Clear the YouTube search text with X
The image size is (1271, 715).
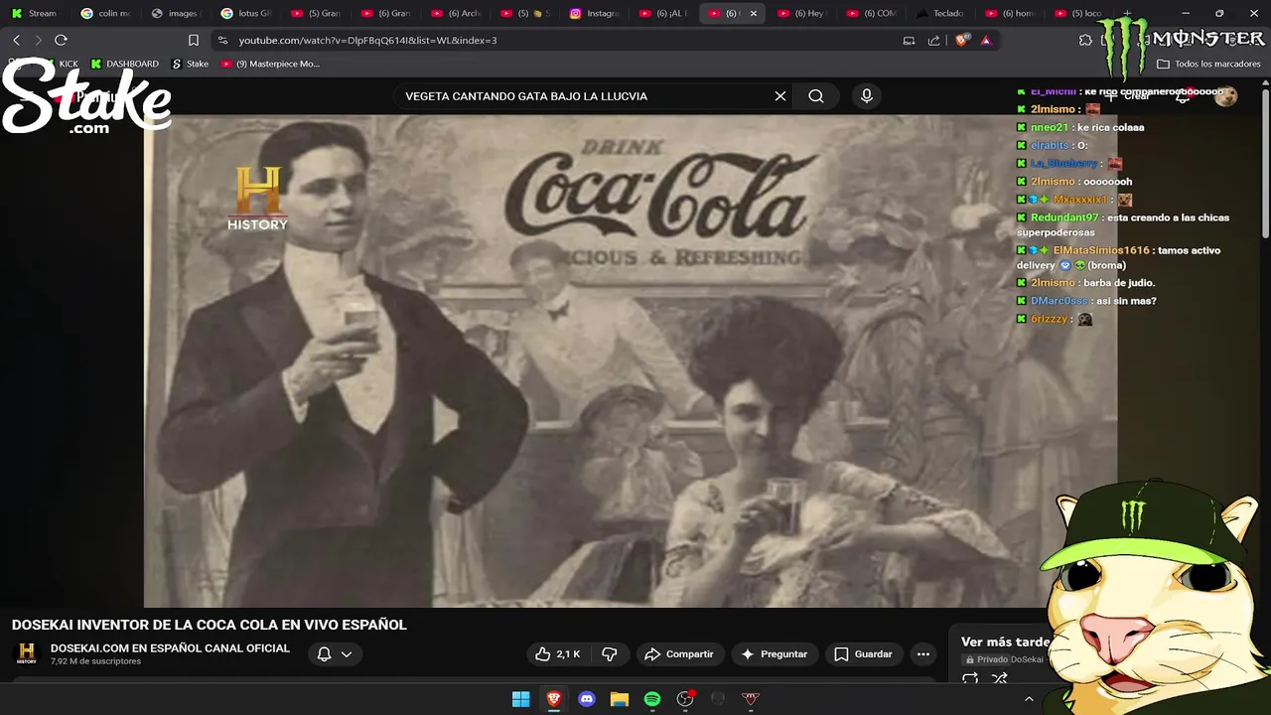780,96
